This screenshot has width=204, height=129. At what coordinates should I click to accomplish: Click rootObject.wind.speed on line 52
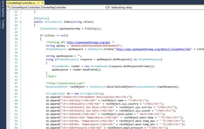[117, 114]
